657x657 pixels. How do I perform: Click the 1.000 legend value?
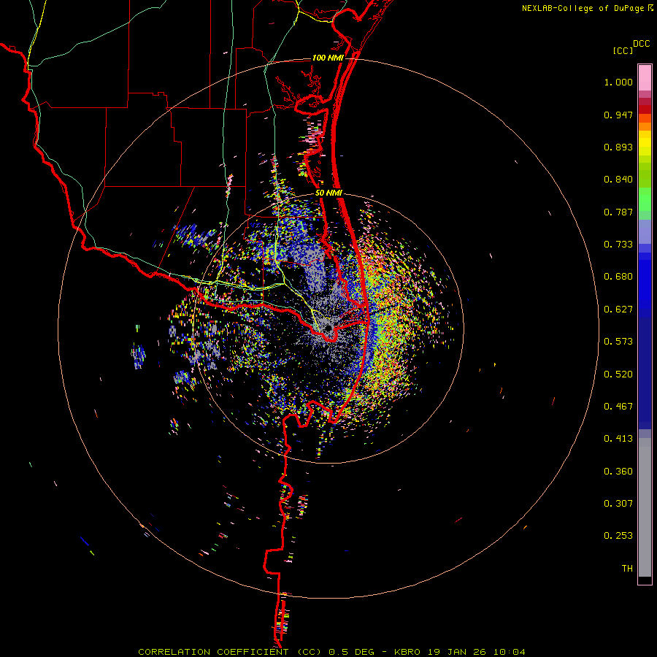coord(618,82)
